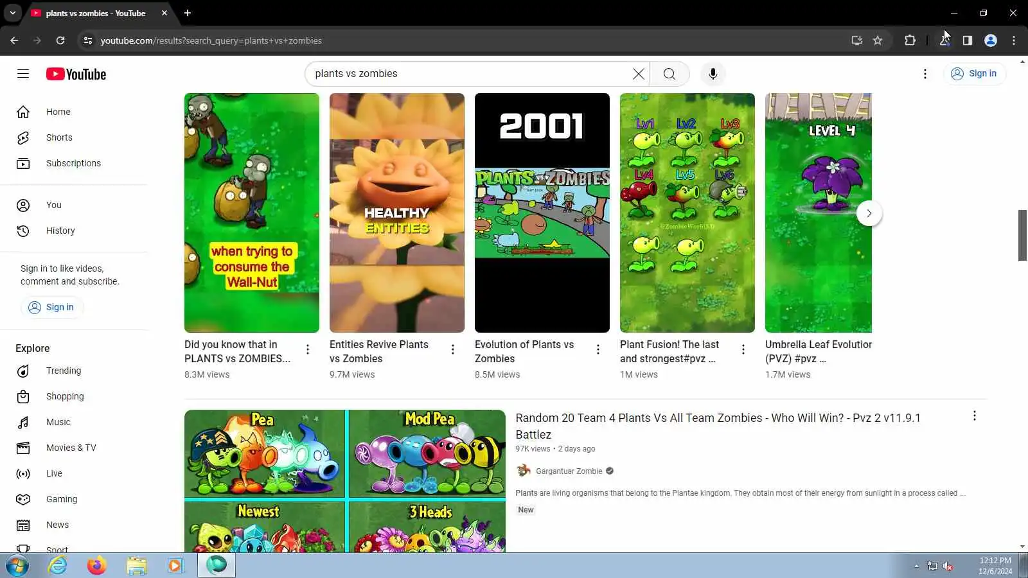
Task: Open options for 'Plant Fusion' Short
Action: point(743,349)
